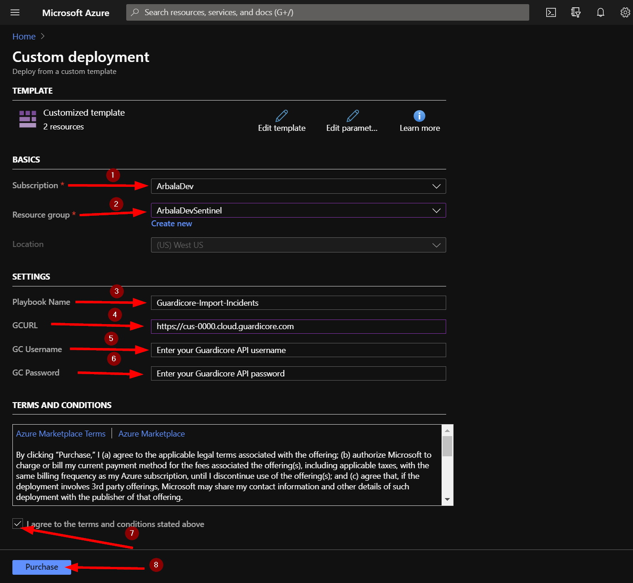Open the Directory and subscription filter icon
This screenshot has height=583, width=633.
click(576, 12)
